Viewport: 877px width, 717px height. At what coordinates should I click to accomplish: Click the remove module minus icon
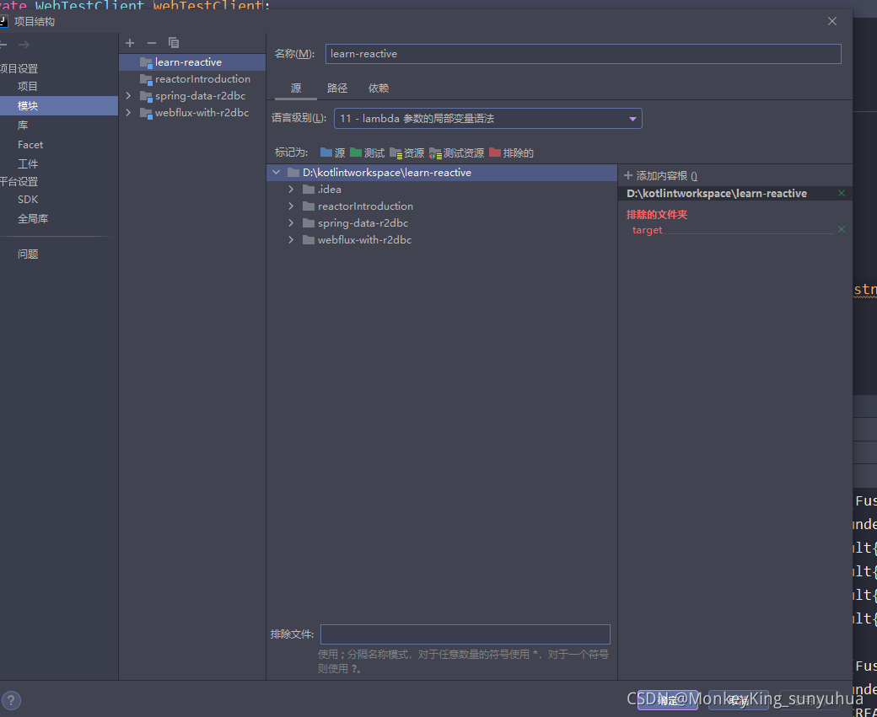coord(152,43)
